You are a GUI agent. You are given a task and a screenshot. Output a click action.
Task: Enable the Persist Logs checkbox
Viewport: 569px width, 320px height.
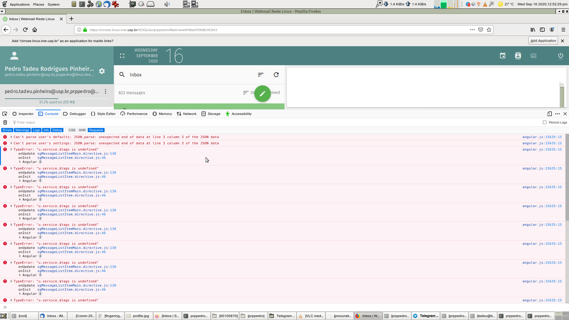(x=545, y=122)
